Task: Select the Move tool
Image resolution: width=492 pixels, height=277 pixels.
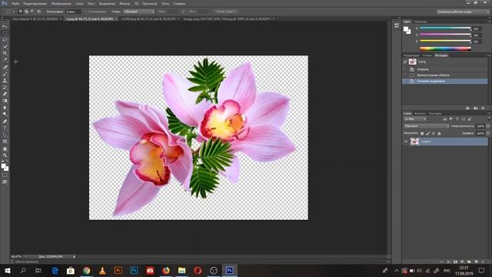Action: click(5, 26)
